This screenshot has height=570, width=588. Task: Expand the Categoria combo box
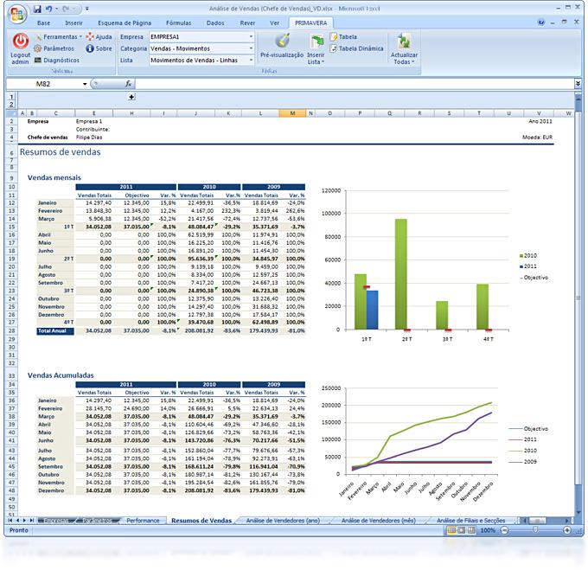pyautogui.click(x=251, y=48)
